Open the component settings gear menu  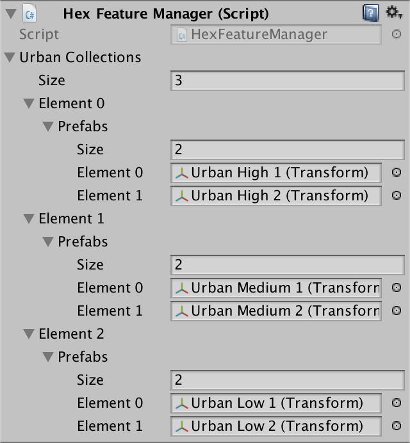click(x=393, y=12)
